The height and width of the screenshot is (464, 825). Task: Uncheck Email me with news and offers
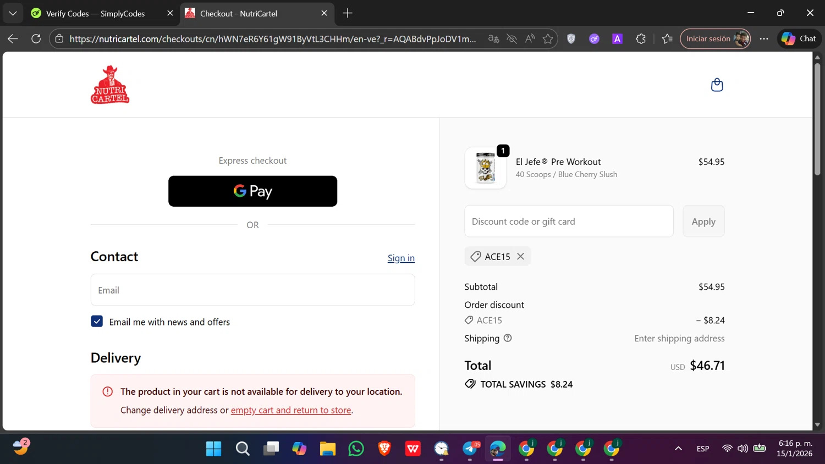(97, 322)
